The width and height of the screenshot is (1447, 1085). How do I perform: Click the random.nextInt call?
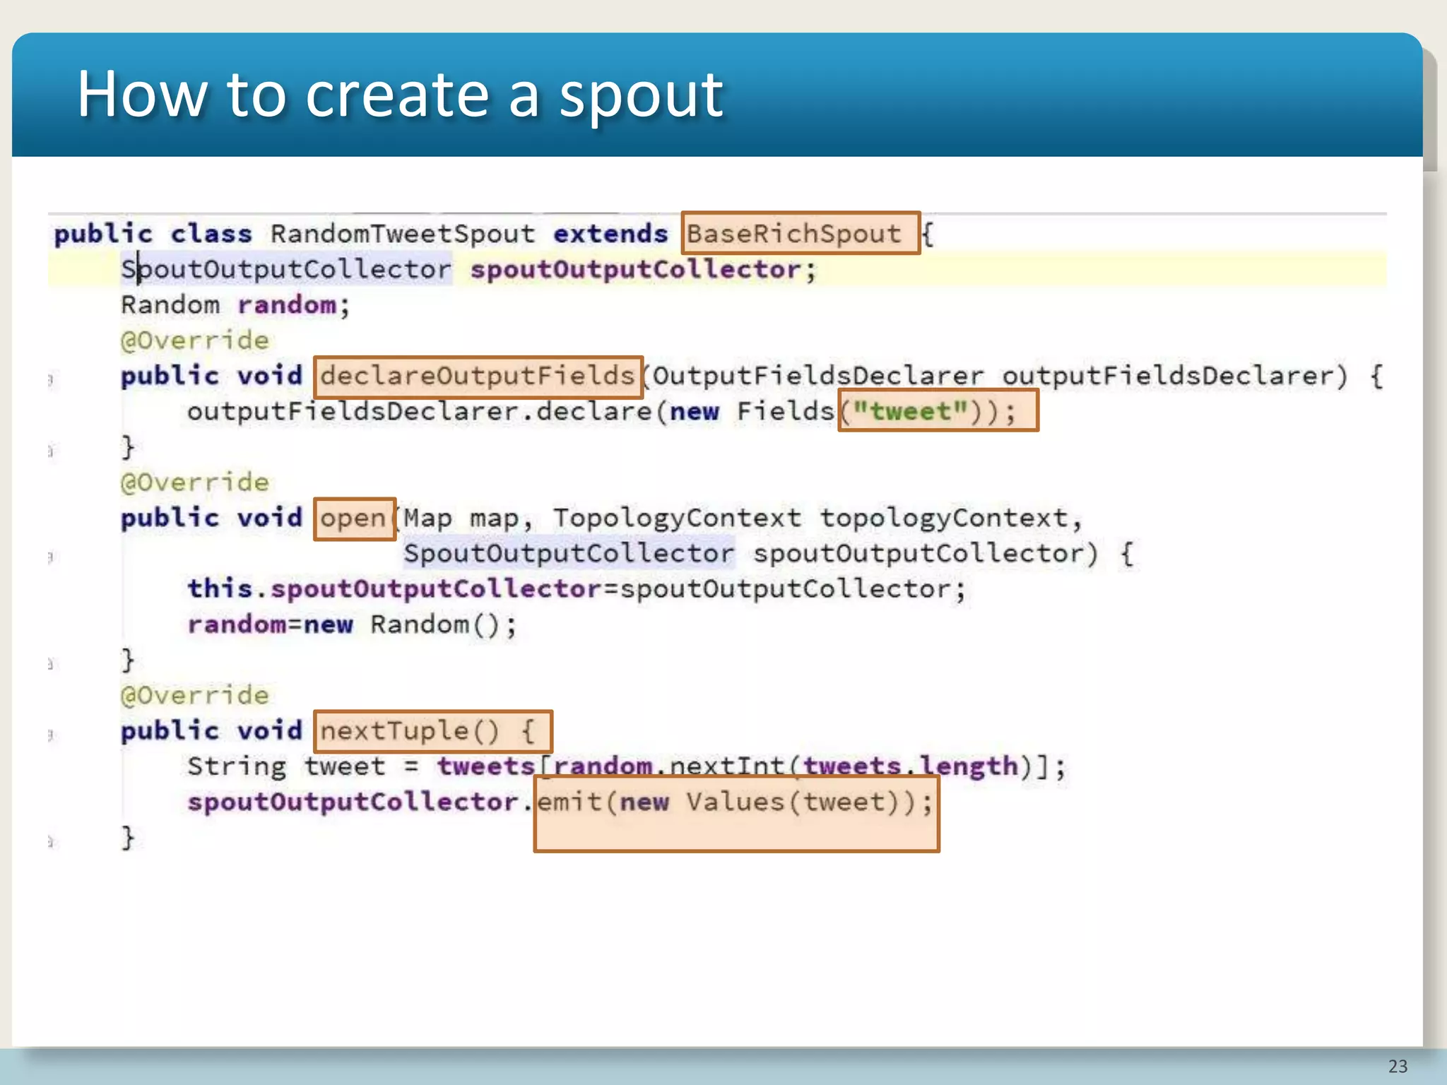point(678,766)
